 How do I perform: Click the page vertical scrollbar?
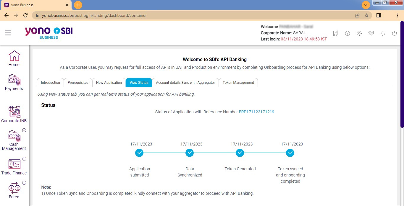tap(402, 74)
